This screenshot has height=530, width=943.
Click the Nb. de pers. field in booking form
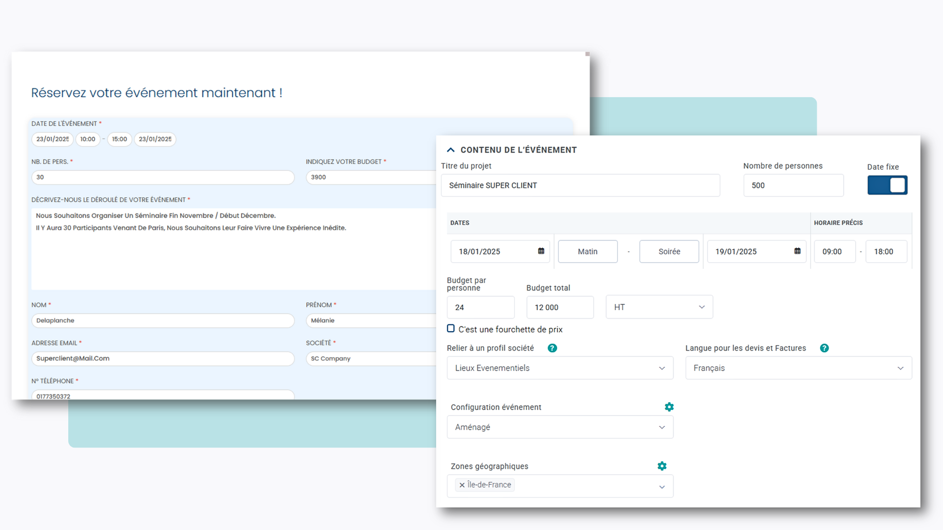pos(163,177)
